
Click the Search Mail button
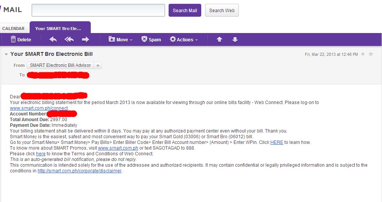185,11
